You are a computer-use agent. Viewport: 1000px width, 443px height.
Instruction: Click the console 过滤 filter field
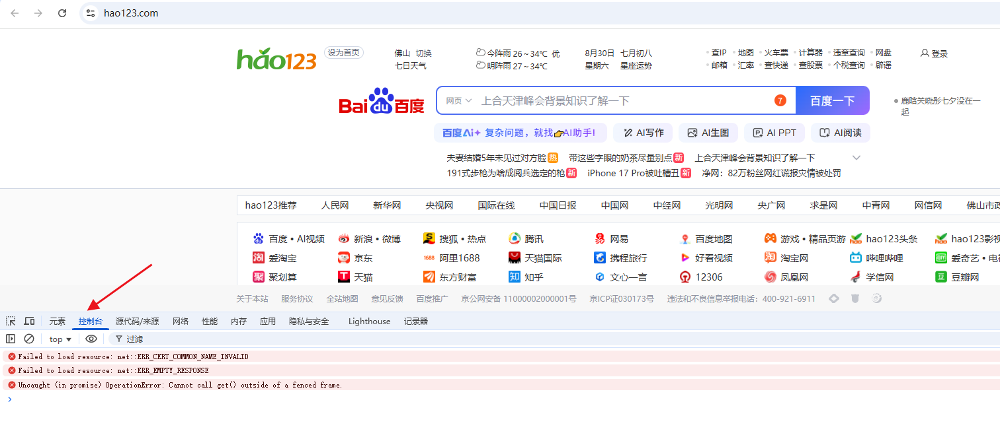tap(556, 339)
